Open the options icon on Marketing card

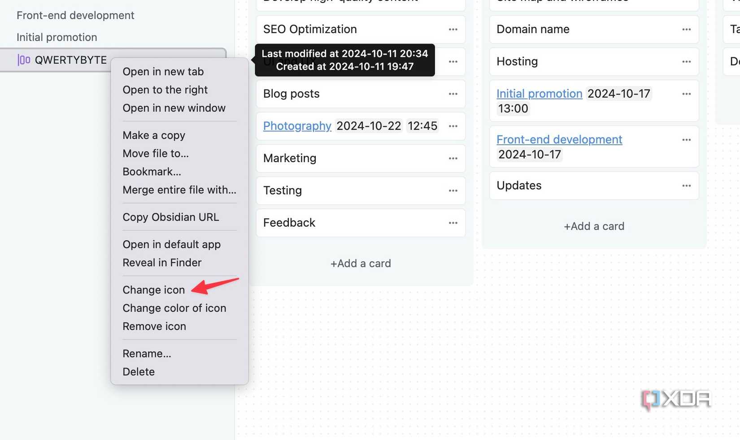[x=453, y=158]
